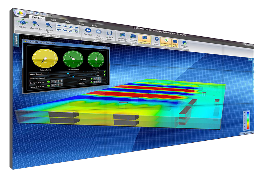Open the application orb menu button
264x182 pixels.
(20, 13)
